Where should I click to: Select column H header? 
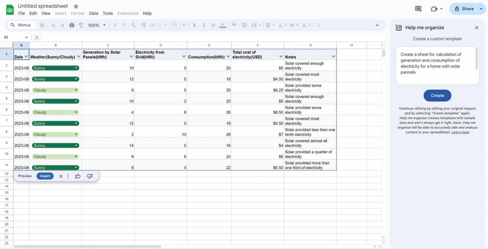[351, 45]
